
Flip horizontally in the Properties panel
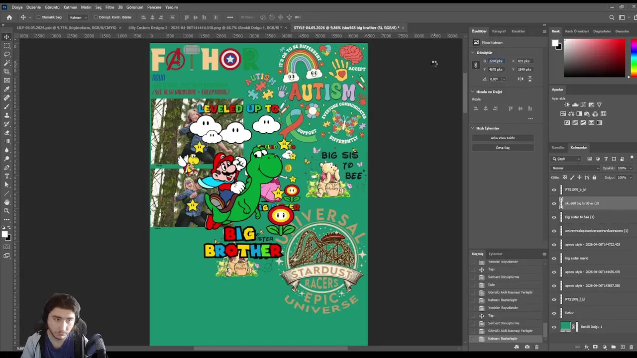[x=521, y=79]
